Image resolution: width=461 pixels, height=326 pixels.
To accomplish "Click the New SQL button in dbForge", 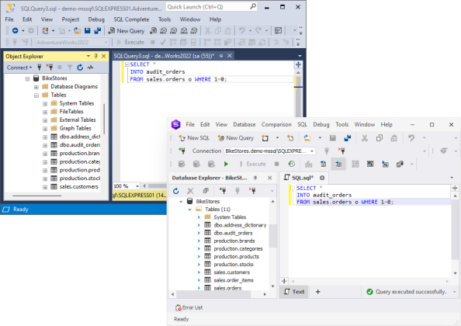I will [194, 138].
